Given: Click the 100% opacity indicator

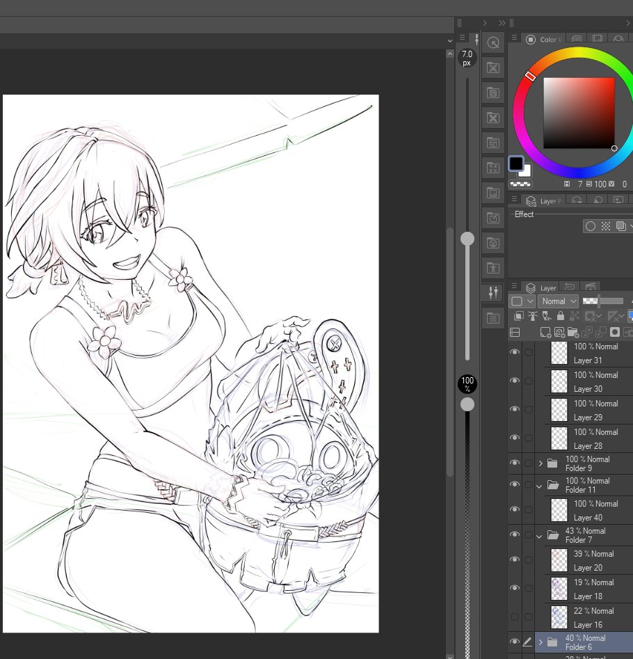Looking at the screenshot, I should pos(467,383).
